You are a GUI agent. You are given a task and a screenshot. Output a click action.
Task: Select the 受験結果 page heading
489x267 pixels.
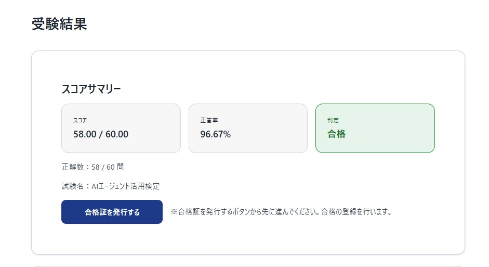59,24
